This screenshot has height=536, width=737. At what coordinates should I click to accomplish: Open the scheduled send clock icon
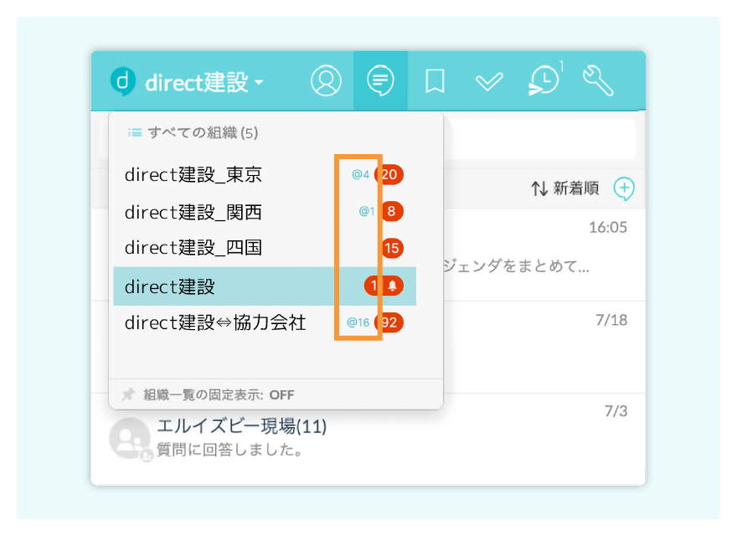click(x=544, y=80)
